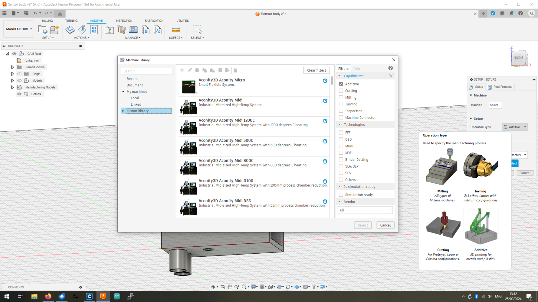Open the Vendor dropdown showing All
The image size is (538, 302).
[365, 210]
